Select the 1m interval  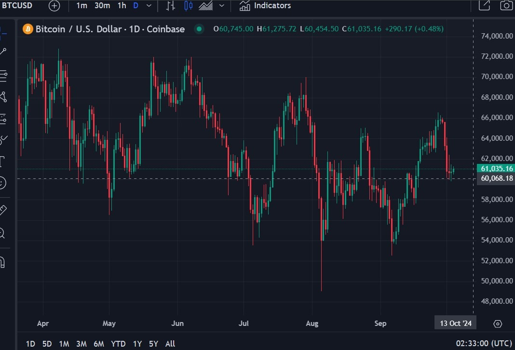82,6
